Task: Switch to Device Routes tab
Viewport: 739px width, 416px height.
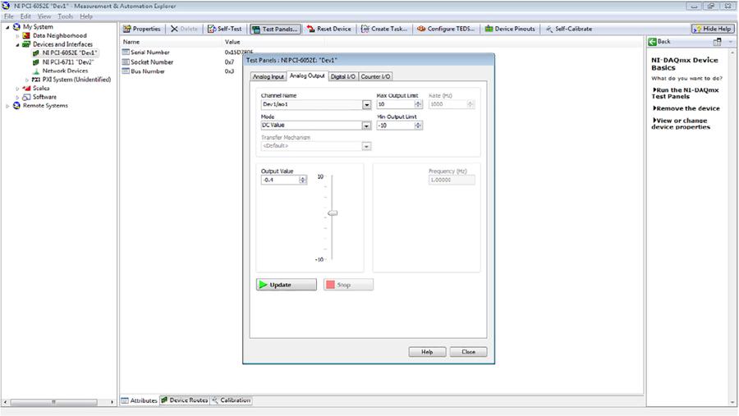Action: [184, 400]
